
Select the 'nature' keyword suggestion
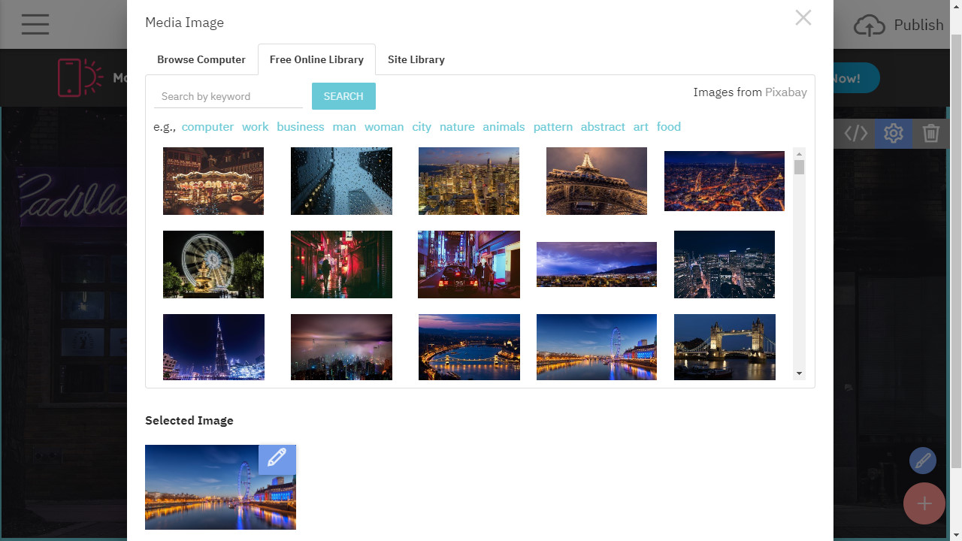[x=457, y=127]
